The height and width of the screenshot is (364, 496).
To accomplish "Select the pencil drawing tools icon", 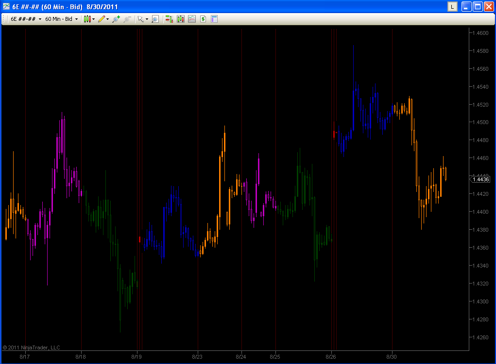I will (x=102, y=19).
